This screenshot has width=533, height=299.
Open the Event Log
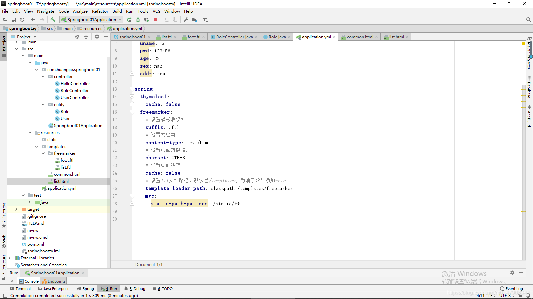(512, 289)
